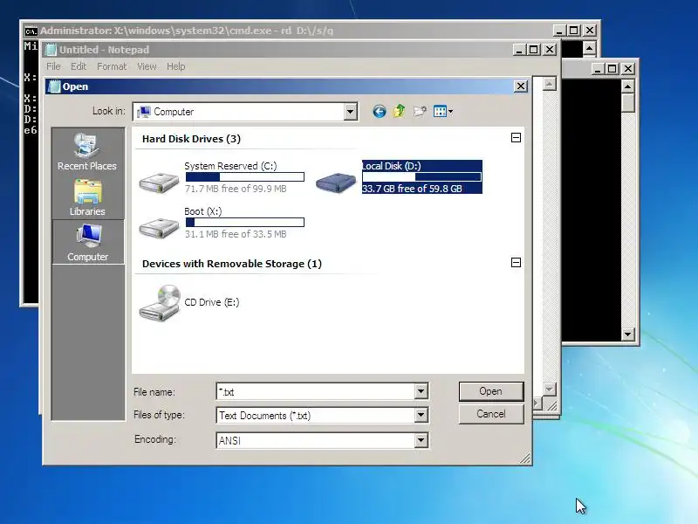This screenshot has width=698, height=524.
Task: Select Libraries in places sidebar
Action: [x=87, y=198]
